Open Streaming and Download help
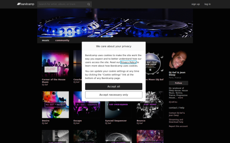Screen dimensions: 230x143 point(176,121)
